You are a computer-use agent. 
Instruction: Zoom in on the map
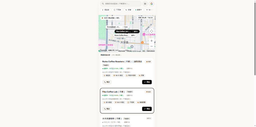tap(151, 41)
